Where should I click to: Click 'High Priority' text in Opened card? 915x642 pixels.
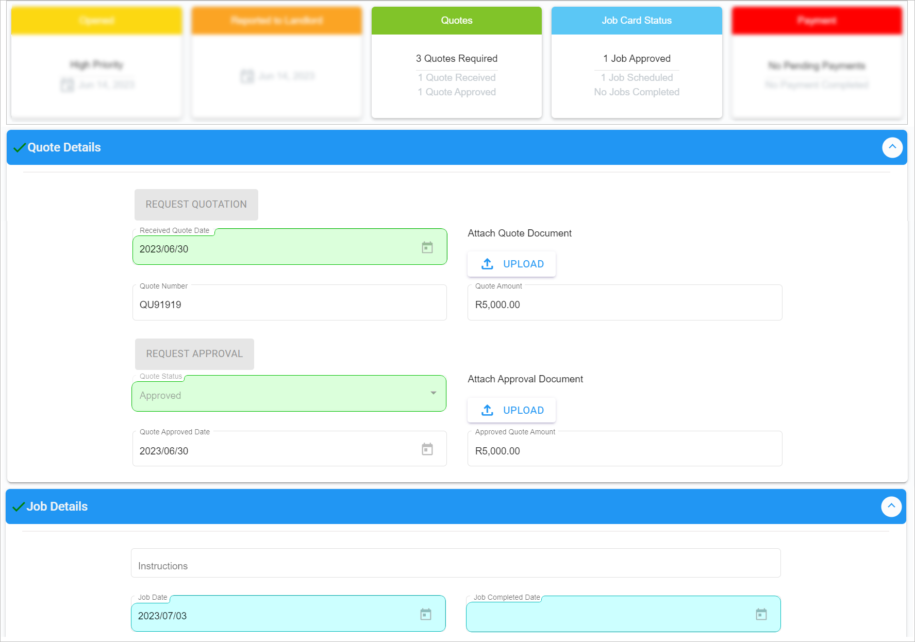coord(96,64)
